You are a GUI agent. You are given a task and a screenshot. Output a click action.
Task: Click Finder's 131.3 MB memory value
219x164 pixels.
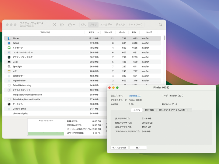[x=93, y=38]
